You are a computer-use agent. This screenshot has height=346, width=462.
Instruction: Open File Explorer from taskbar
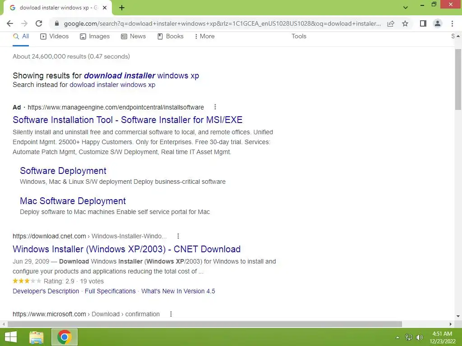click(x=37, y=337)
